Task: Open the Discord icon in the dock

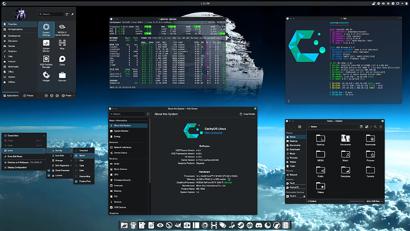Action: [258, 225]
